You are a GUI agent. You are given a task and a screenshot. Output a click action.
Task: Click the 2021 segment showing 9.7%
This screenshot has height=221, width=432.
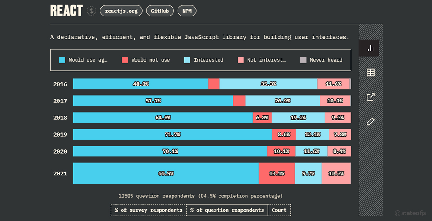(x=308, y=173)
